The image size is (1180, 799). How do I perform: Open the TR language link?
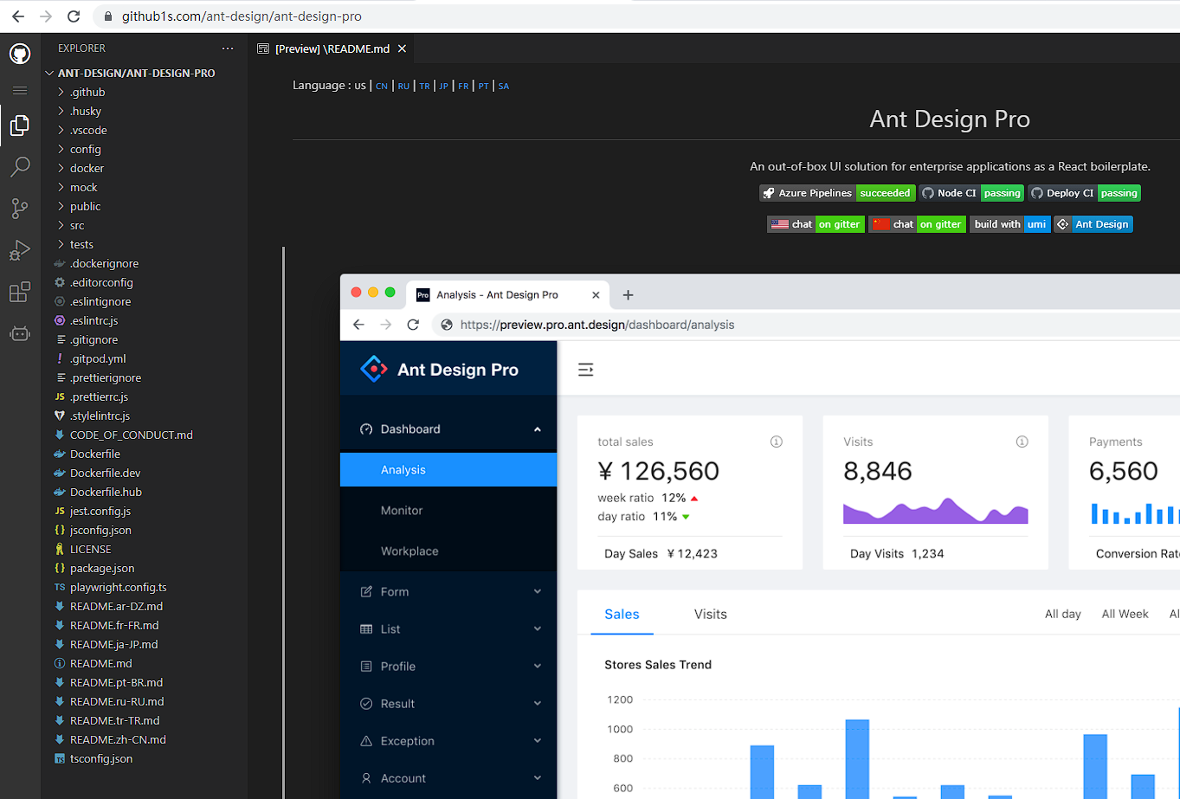point(424,87)
